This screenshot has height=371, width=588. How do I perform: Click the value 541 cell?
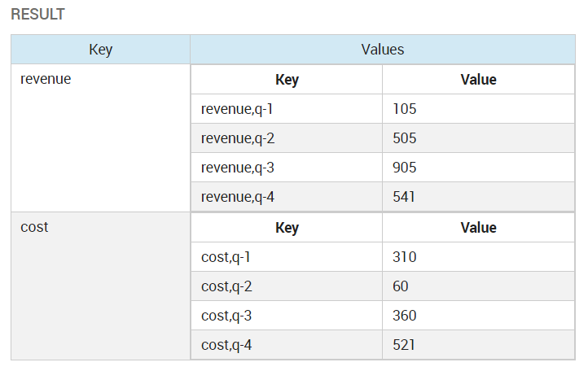478,197
